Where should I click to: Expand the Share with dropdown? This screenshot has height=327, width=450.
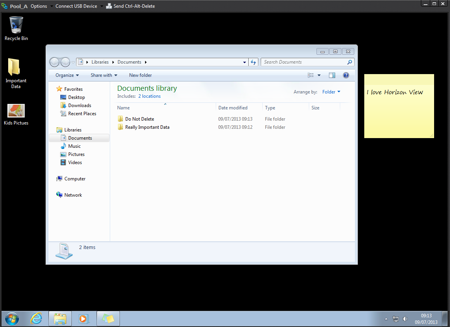(x=104, y=75)
